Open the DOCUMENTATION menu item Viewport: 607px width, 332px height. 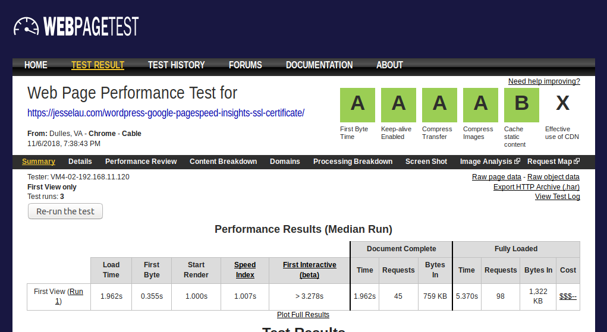(x=319, y=65)
